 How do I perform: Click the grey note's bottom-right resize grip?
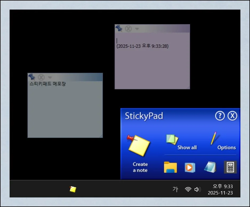[x=101, y=136]
